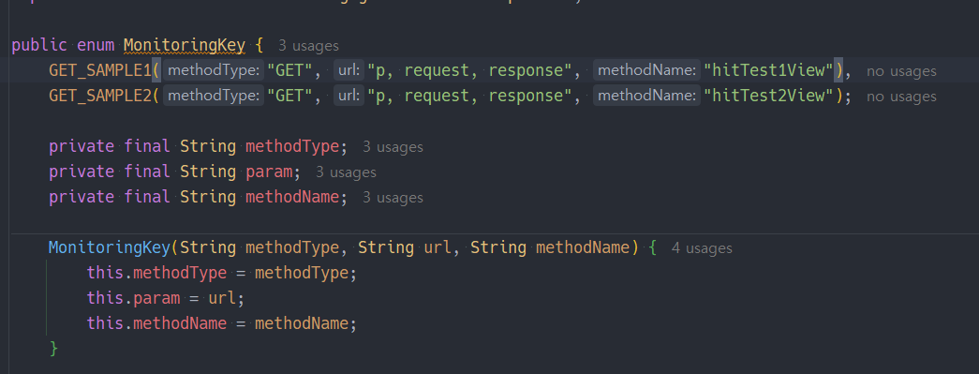The height and width of the screenshot is (374, 979).
Task: Open the 'no usages' hint after GET_SAMPLE1
Action: point(901,71)
